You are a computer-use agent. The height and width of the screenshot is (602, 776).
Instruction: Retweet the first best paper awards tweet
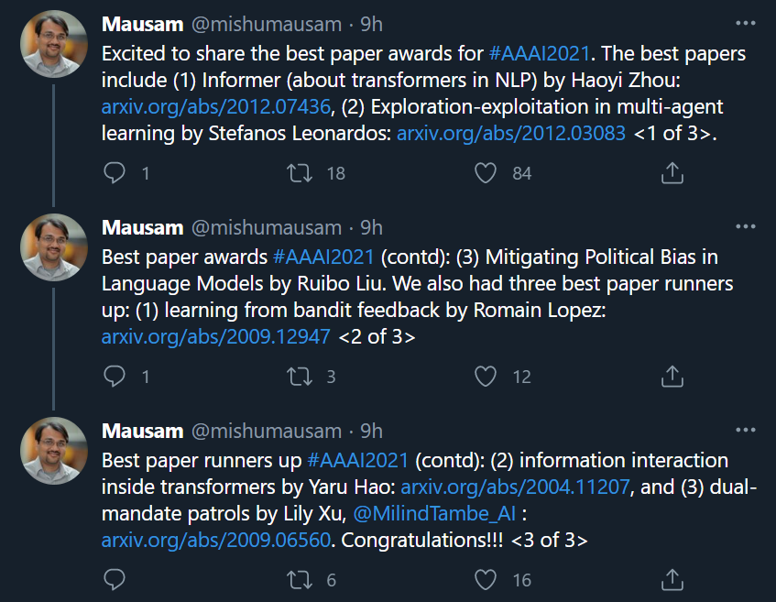tap(301, 172)
